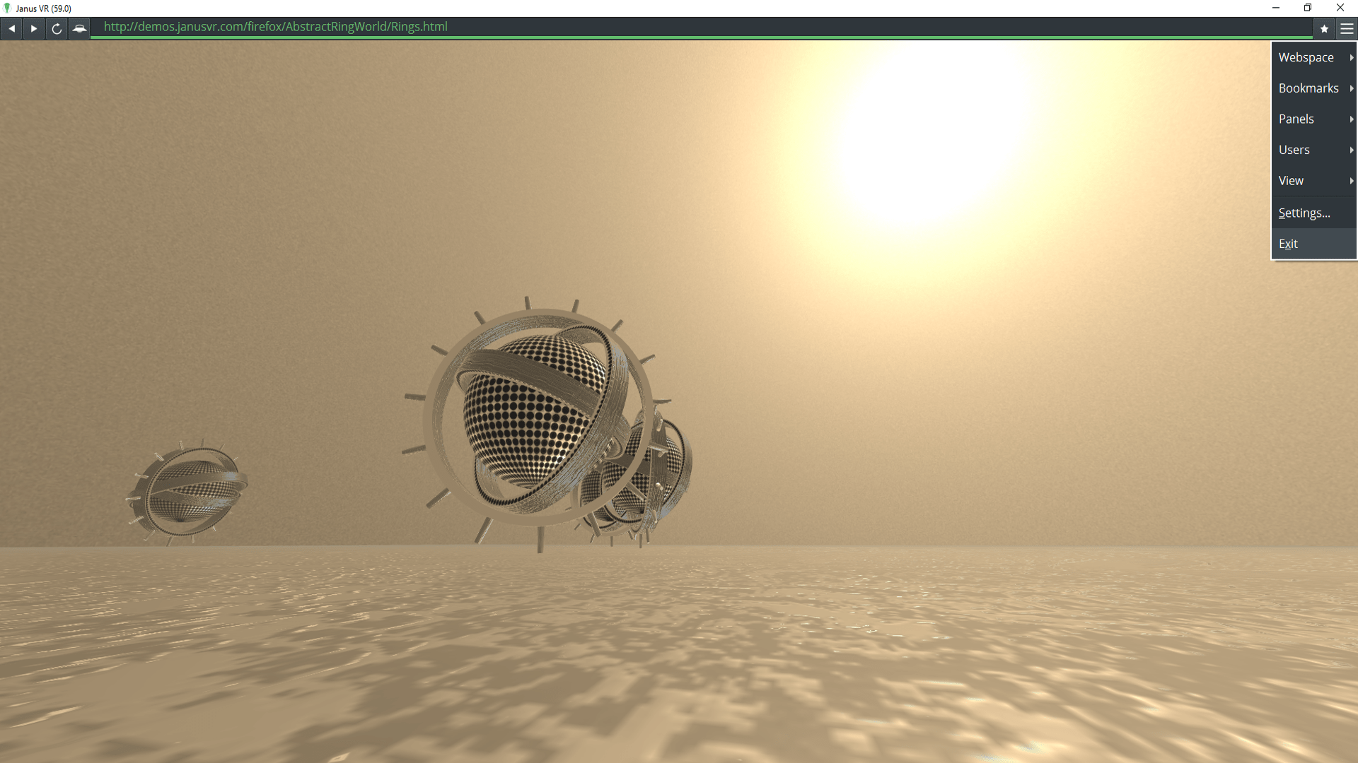The width and height of the screenshot is (1358, 763).
Task: Expand the Bookmarks submenu arrow
Action: click(x=1351, y=88)
